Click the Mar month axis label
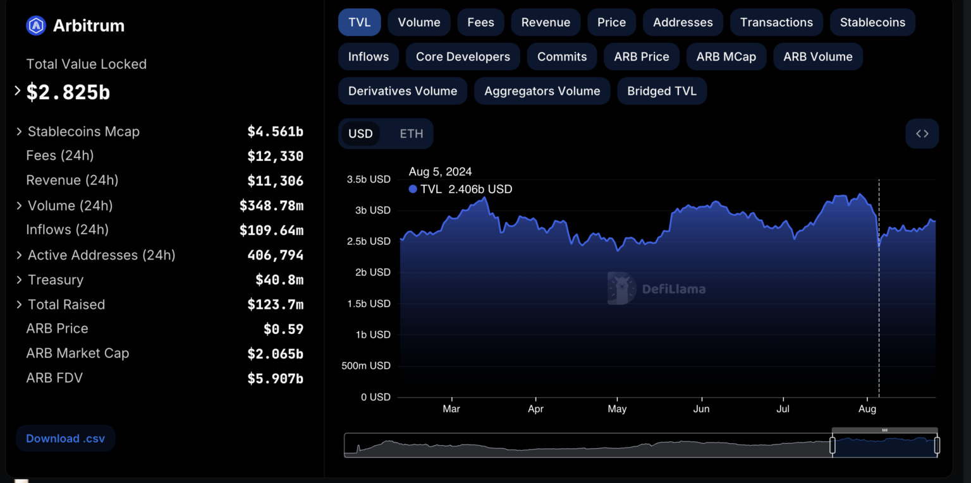The image size is (971, 483). (451, 408)
